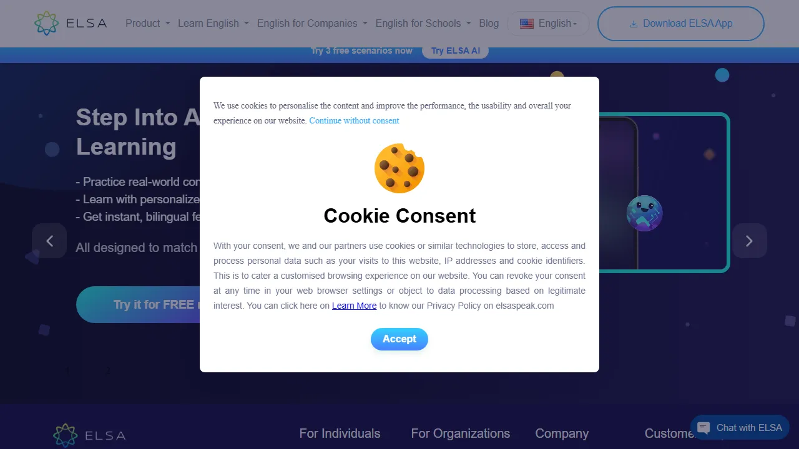The image size is (799, 449).
Task: Advance carousel with right arrow
Action: (x=749, y=241)
